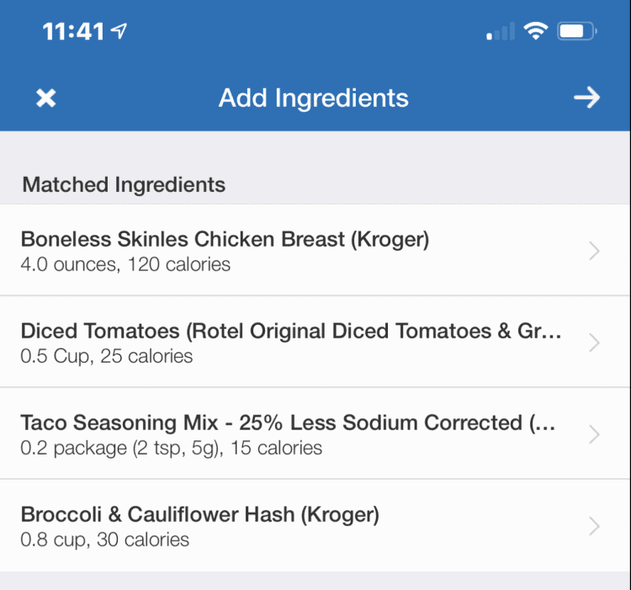Tap '4.0 ounces, 120 calories' serving text
Viewport: 631px width, 590px height.
tap(125, 264)
